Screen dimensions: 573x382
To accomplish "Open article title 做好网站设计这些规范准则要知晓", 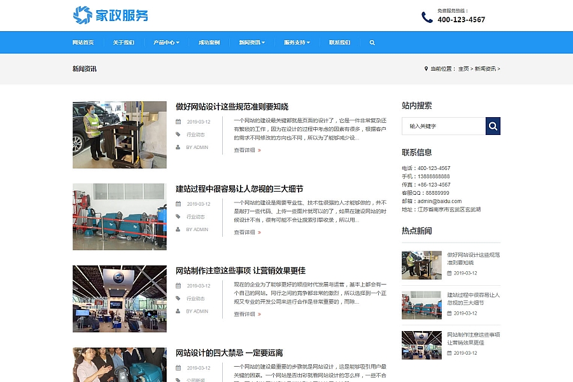I will [x=232, y=107].
